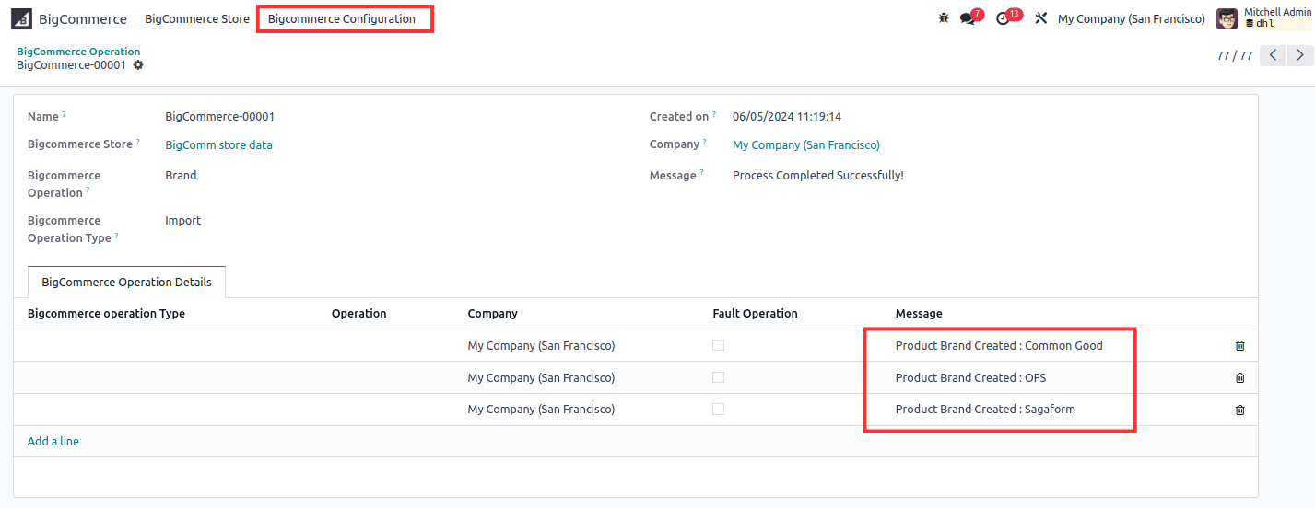Toggle Fault Operation checkbox for OFS row
The width and height of the screenshot is (1315, 508).
coord(718,377)
